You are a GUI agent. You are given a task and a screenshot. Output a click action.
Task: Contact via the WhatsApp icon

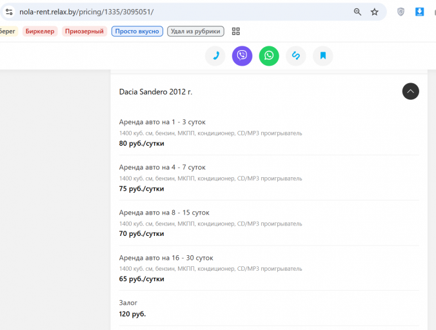(x=269, y=56)
